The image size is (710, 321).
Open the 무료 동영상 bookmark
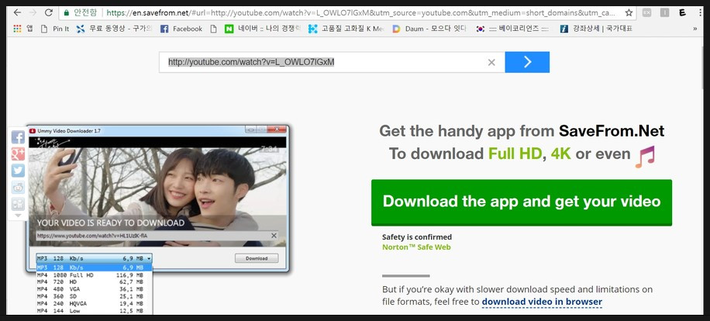pos(114,29)
